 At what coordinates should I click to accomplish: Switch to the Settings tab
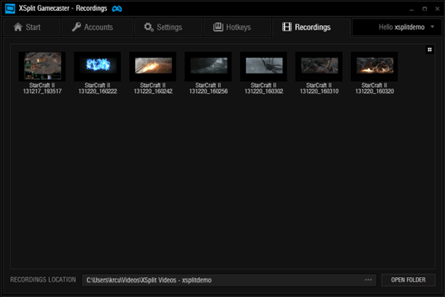pyautogui.click(x=168, y=27)
